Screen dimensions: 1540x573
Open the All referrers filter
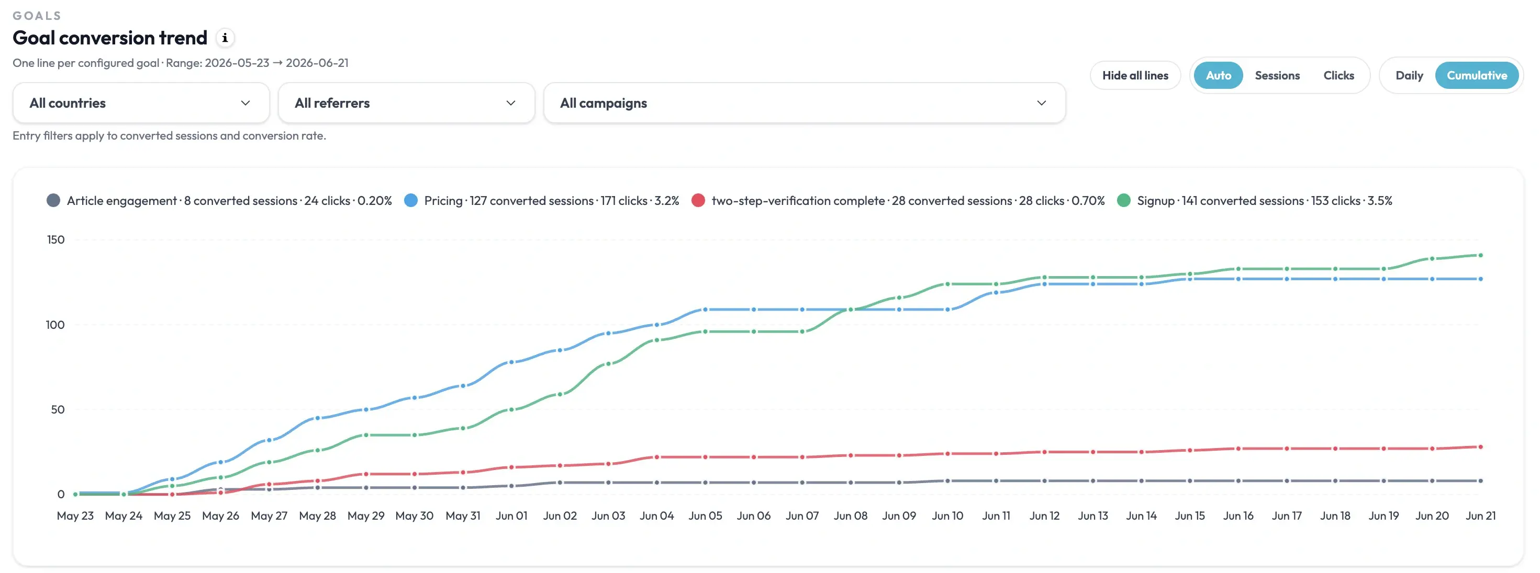coord(407,104)
